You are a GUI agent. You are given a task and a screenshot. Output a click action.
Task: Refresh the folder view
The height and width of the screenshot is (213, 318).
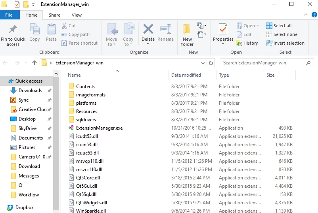pos(211,63)
